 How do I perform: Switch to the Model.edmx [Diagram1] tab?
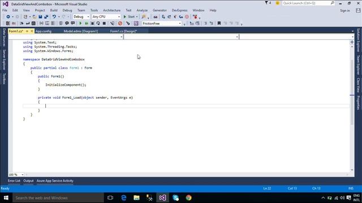point(81,32)
